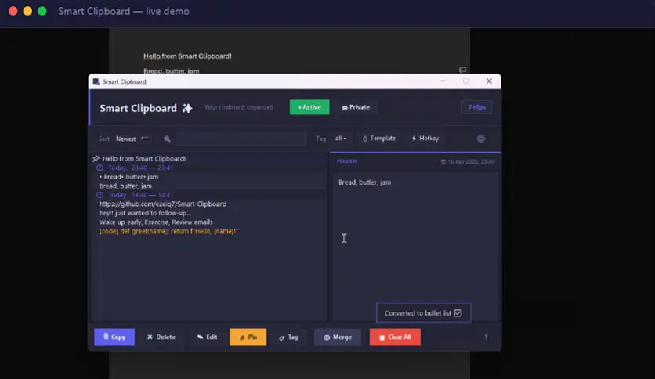Click the red macOS close light
This screenshot has height=379, width=655.
[13, 11]
